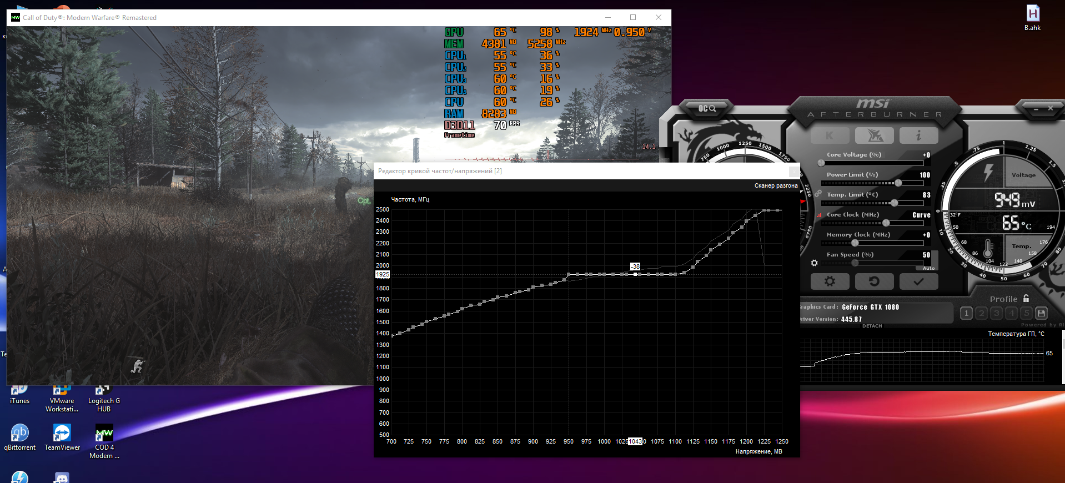Click the 'Частота, МГц' axis label
This screenshot has width=1065, height=483.
pos(410,199)
